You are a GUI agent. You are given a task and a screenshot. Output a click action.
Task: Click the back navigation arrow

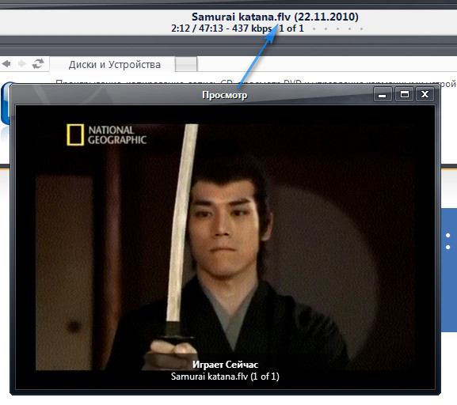pyautogui.click(x=6, y=63)
